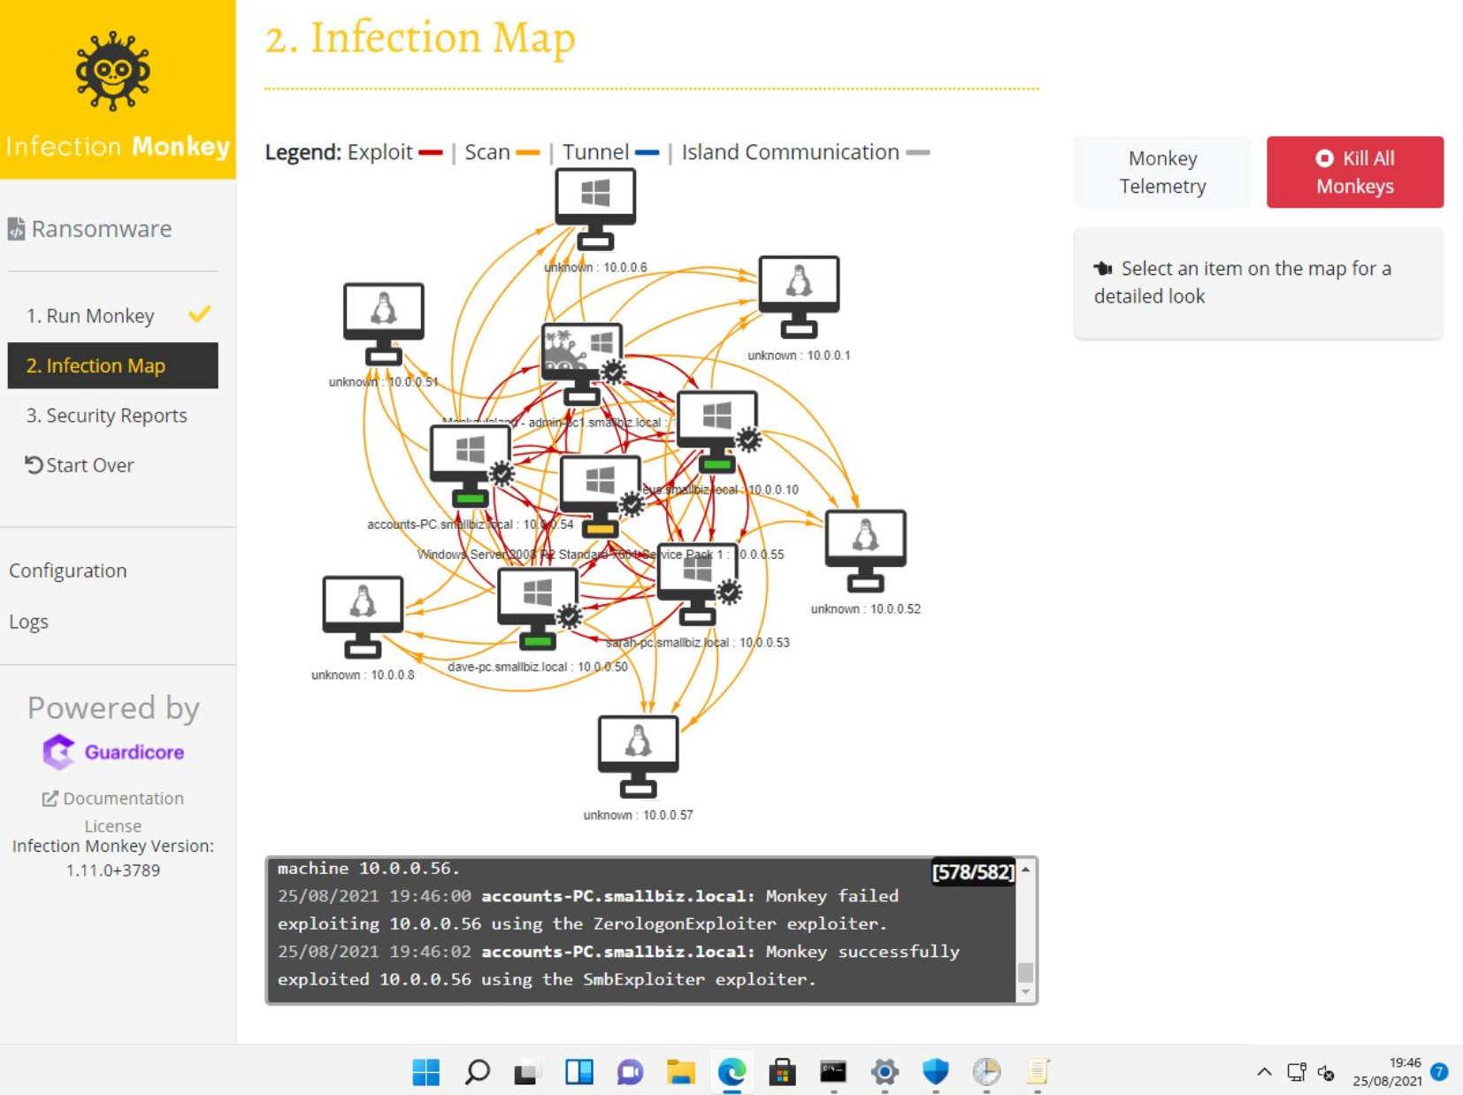
Task: Select the Linux node 10.0.0.1
Action: [799, 297]
